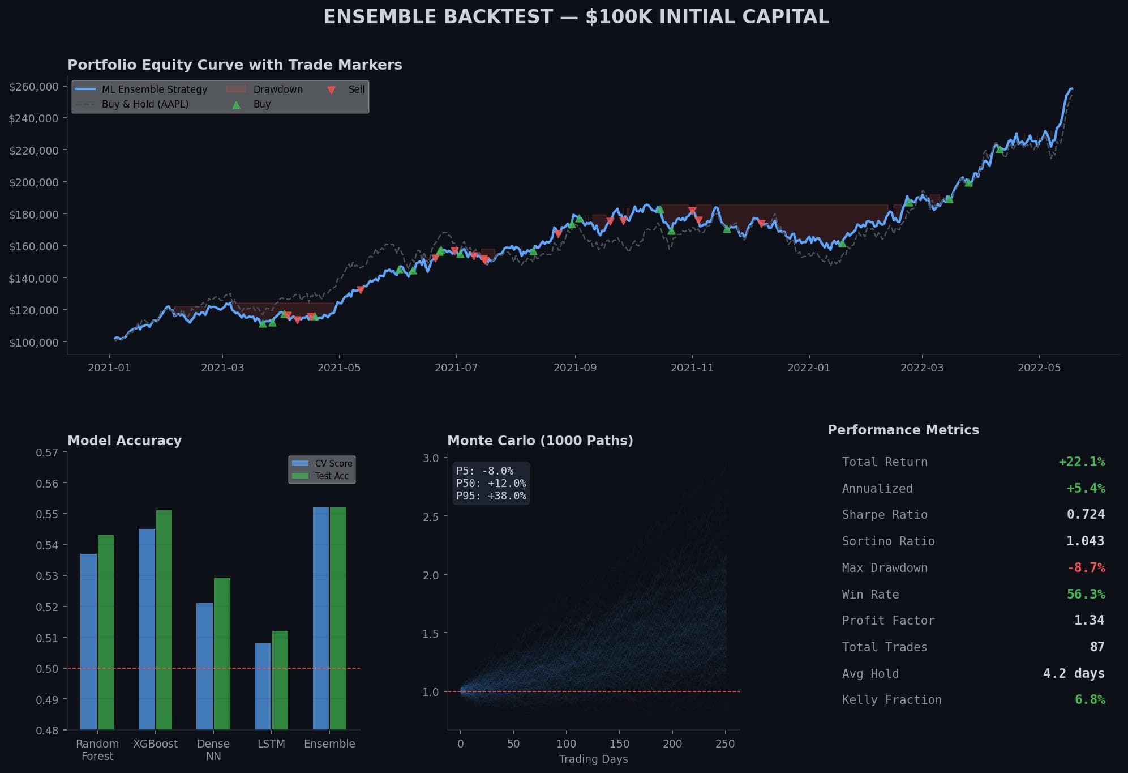
Task: Click the dashed Buy & Hold line sample
Action: (x=85, y=104)
